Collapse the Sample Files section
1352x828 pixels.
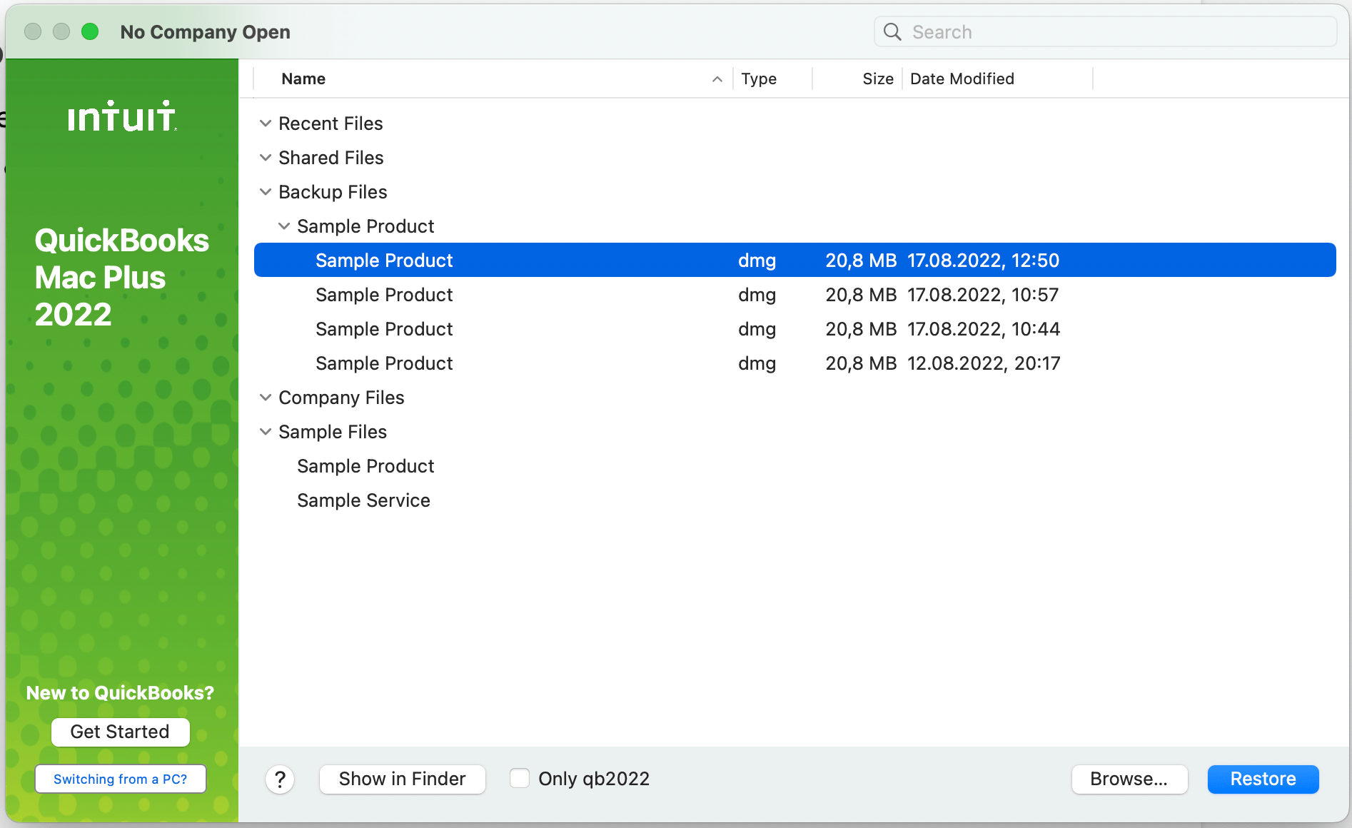(266, 431)
